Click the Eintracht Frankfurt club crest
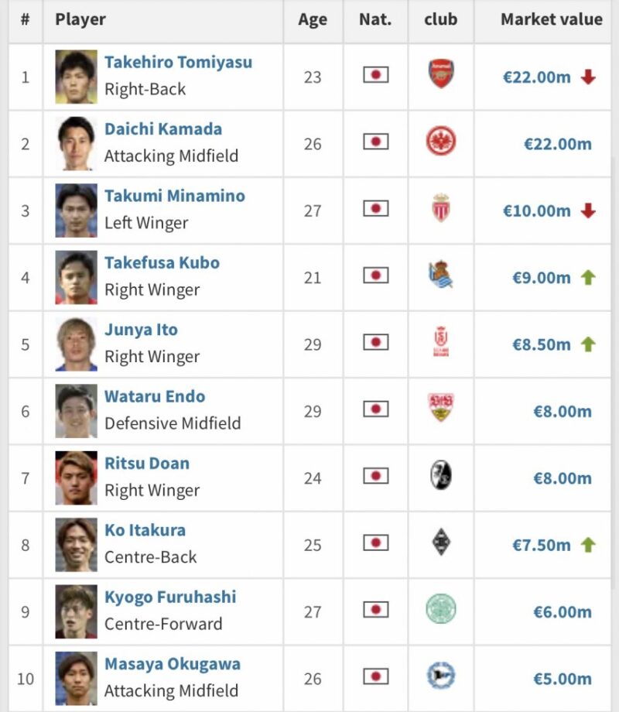Image resolution: width=619 pixels, height=712 pixels. click(x=441, y=142)
